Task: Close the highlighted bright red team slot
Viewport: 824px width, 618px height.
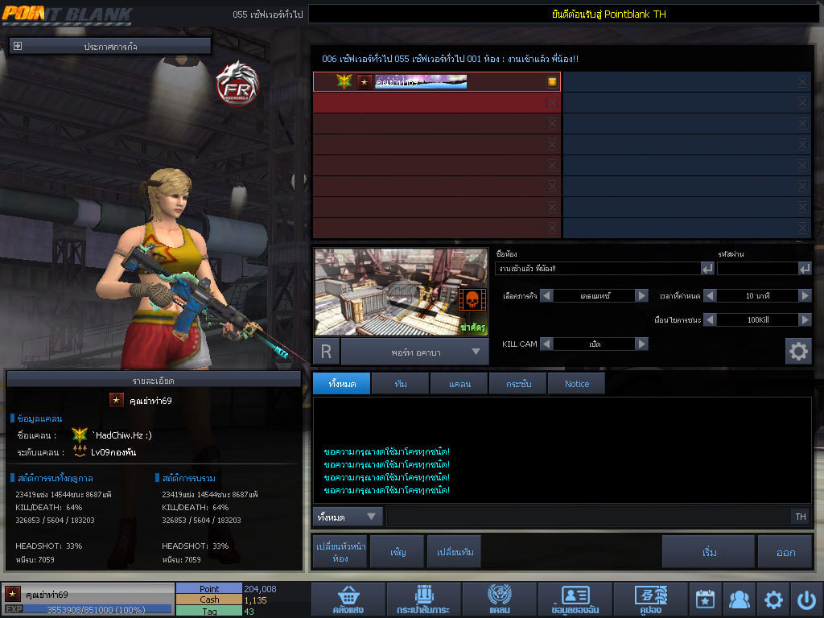Action: [552, 102]
